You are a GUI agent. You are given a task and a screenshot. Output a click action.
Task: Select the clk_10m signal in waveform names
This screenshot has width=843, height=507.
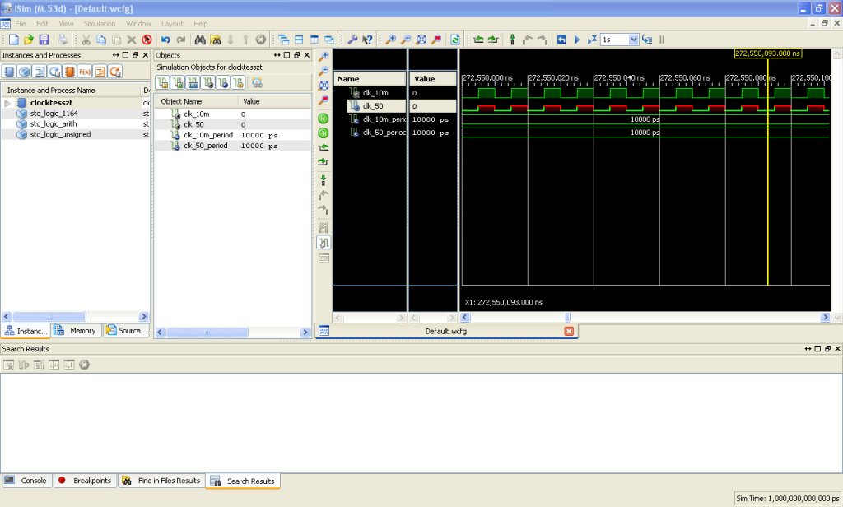point(375,93)
